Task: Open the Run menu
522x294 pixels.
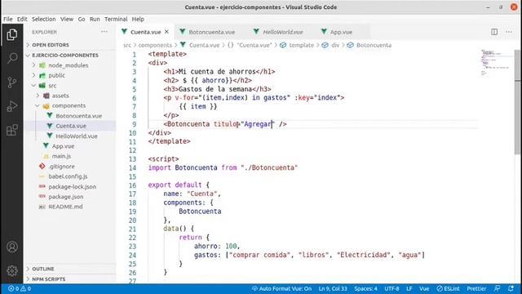Action: point(95,19)
